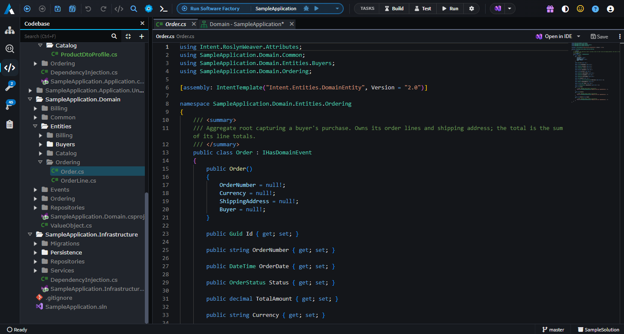The width and height of the screenshot is (624, 334).
Task: Collapse the Catalog folder under Application
Action: click(40, 45)
